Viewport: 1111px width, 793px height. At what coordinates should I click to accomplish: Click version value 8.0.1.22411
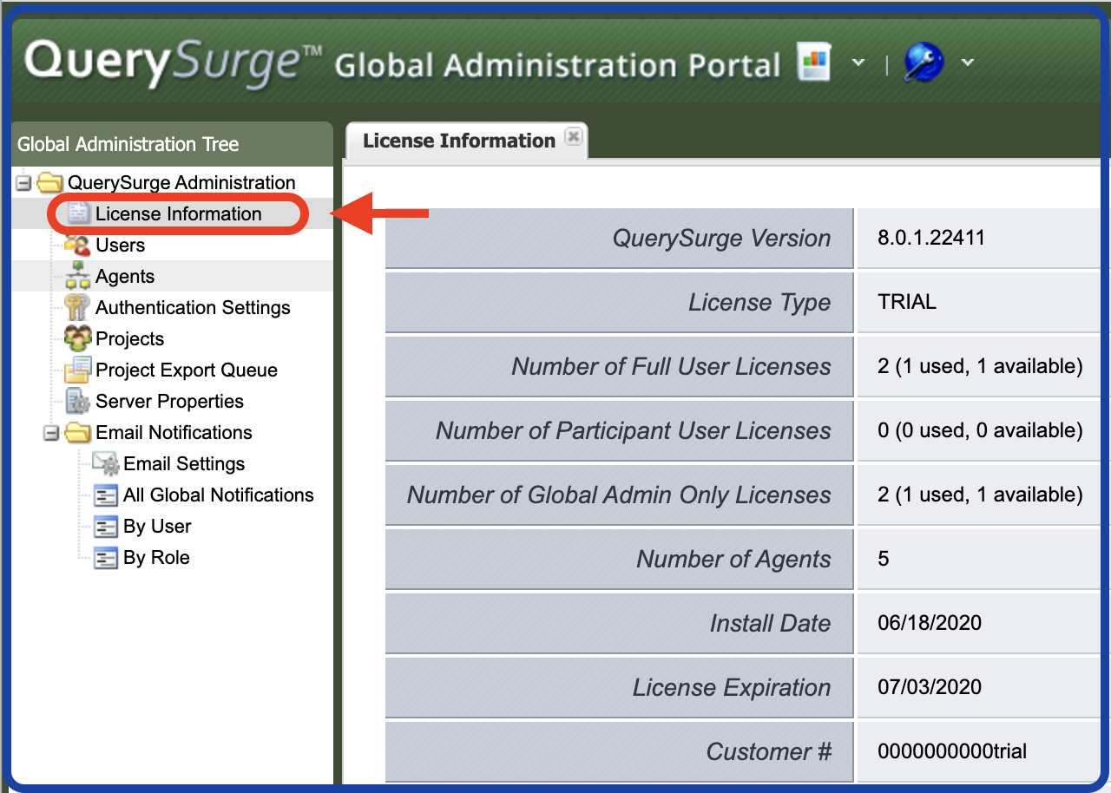931,238
